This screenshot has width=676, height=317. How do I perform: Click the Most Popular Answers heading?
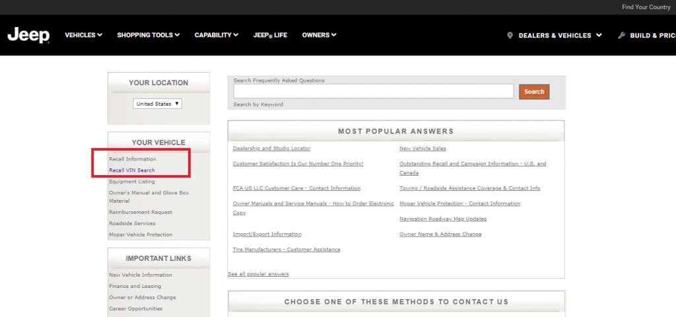pyautogui.click(x=396, y=131)
